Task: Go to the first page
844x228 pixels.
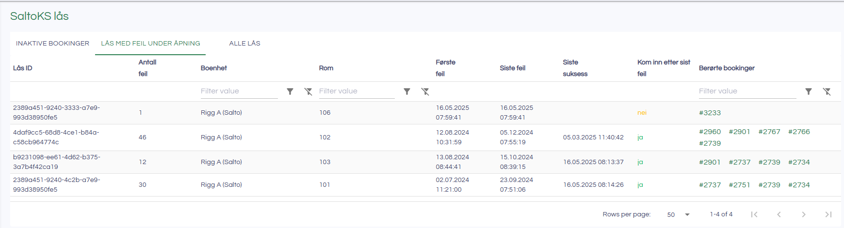Action: tap(754, 214)
